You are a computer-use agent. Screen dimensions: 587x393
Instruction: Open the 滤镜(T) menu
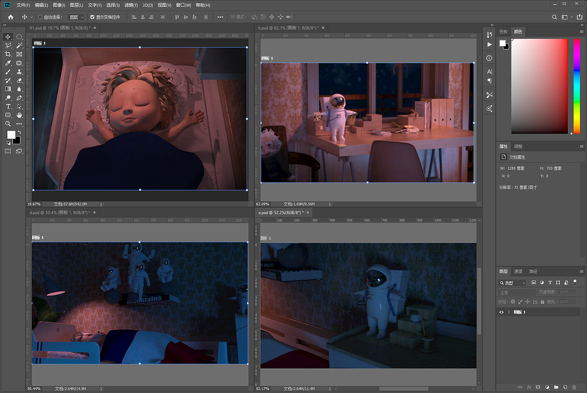point(131,5)
